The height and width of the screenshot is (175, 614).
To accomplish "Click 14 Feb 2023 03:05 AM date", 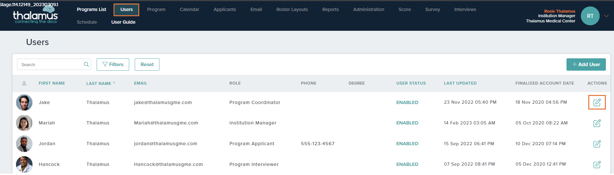I will [470, 123].
